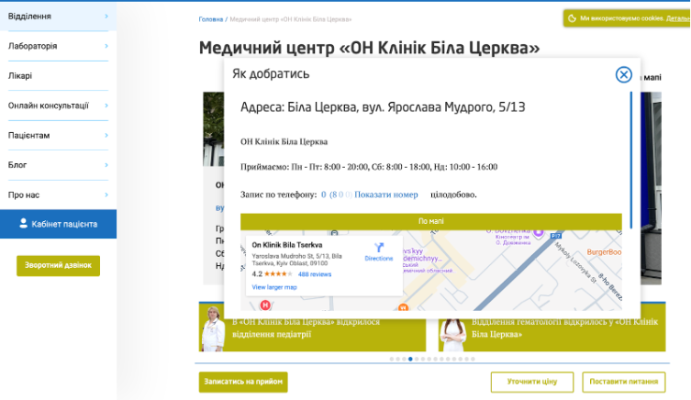Click the Уточнити ціну button

(532, 382)
